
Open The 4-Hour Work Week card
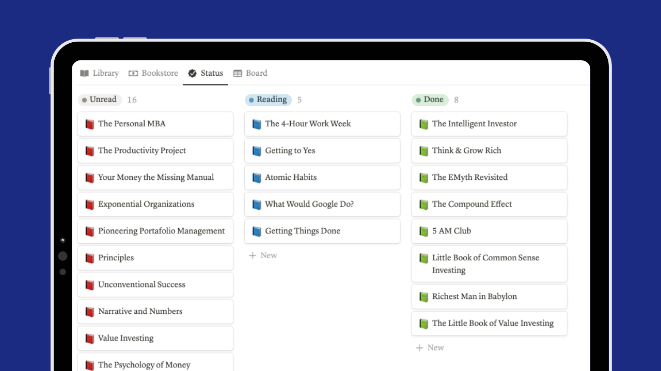[322, 124]
